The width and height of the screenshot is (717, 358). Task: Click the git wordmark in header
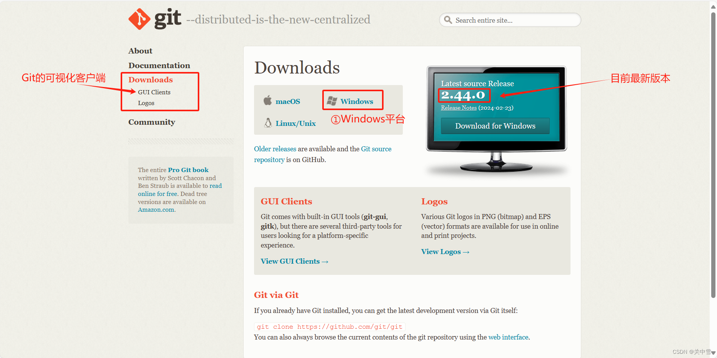pyautogui.click(x=168, y=18)
